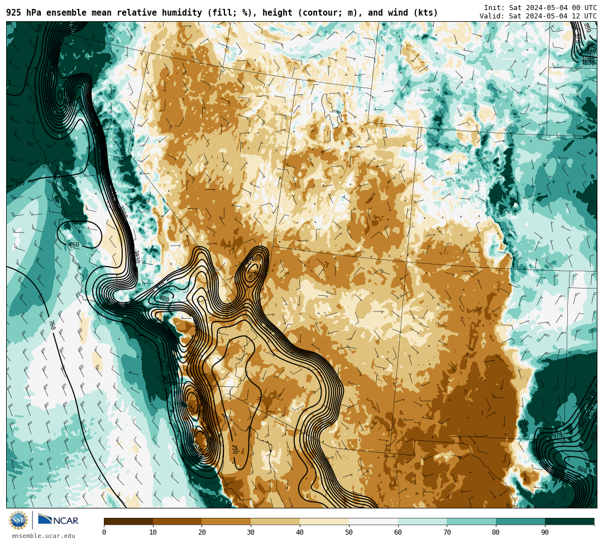The width and height of the screenshot is (603, 543).
Task: Click the colorbar tick label 90
Action: 545,532
